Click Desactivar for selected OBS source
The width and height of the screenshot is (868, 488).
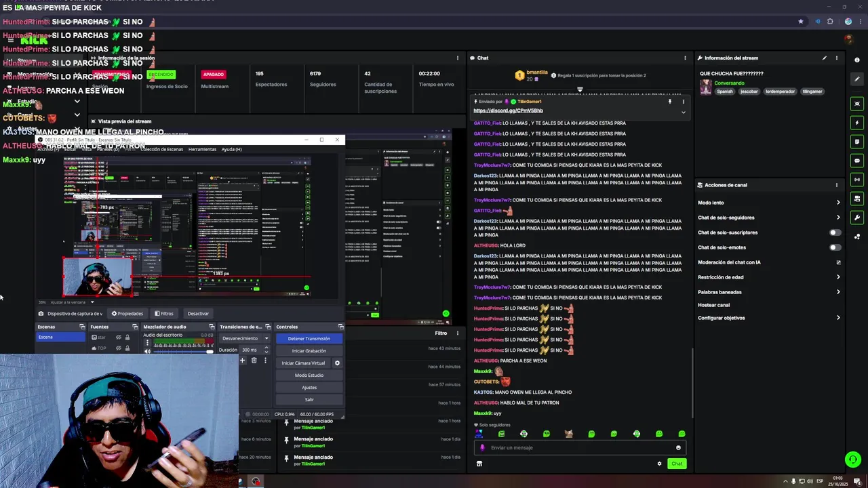click(x=198, y=314)
